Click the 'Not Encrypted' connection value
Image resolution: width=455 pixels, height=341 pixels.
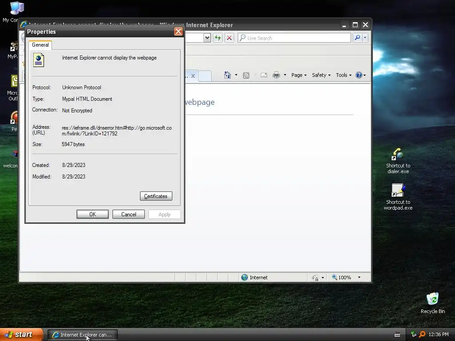pyautogui.click(x=77, y=111)
